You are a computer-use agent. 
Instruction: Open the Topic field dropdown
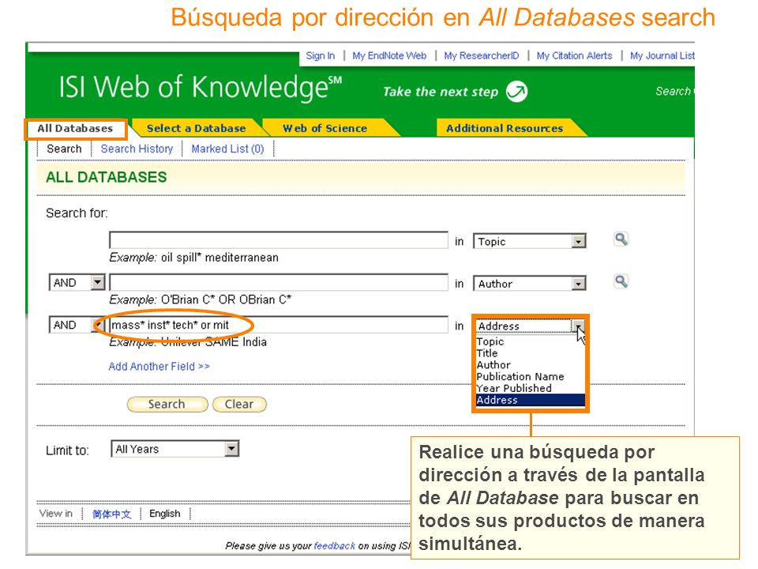click(x=578, y=241)
